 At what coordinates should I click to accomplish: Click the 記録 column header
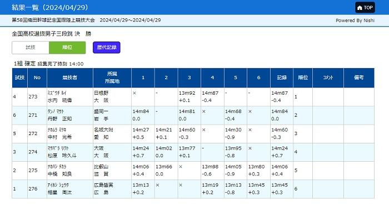(282, 78)
